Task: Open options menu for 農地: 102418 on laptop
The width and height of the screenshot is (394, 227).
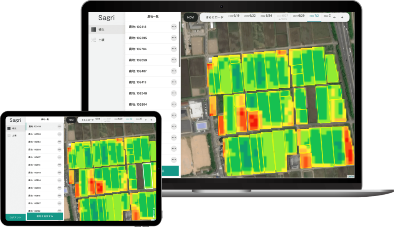Action: (174, 27)
